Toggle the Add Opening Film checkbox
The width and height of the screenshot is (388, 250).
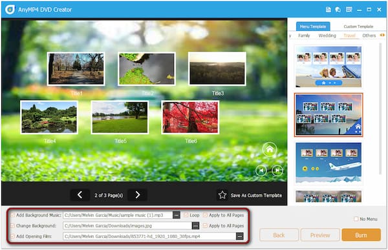[x=12, y=236]
